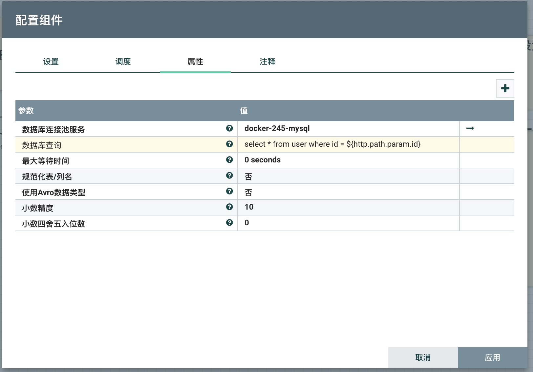Screen dimensions: 533x372
Task: Show help icon for 最大等待时间
Action: click(229, 160)
